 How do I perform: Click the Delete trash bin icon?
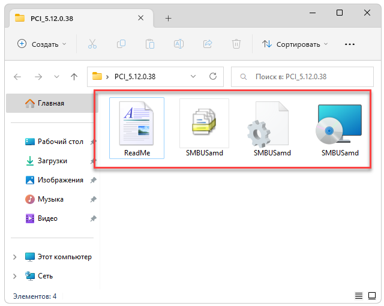click(236, 44)
